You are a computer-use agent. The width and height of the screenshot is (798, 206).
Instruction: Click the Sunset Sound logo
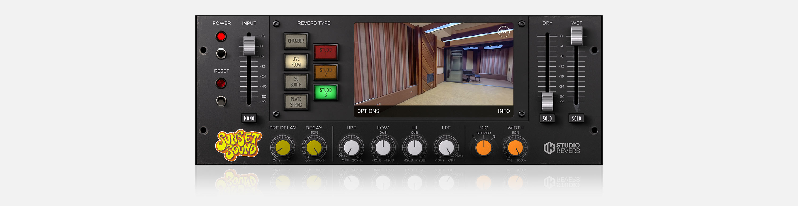click(238, 145)
